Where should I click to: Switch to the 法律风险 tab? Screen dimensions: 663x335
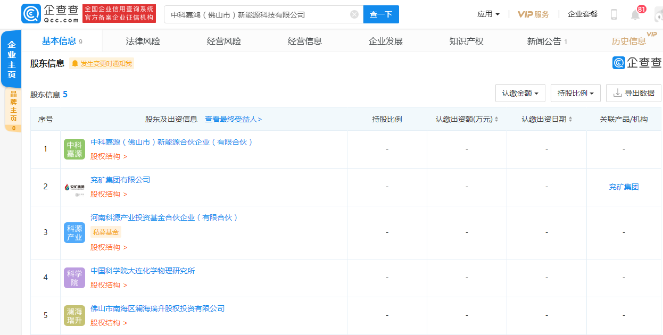click(143, 41)
